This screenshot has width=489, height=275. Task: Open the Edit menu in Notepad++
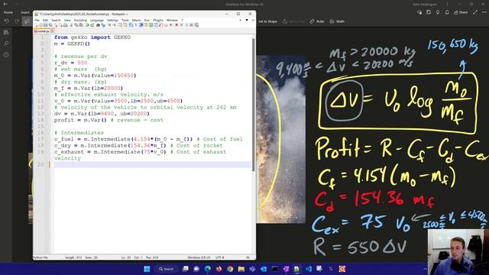[45, 21]
